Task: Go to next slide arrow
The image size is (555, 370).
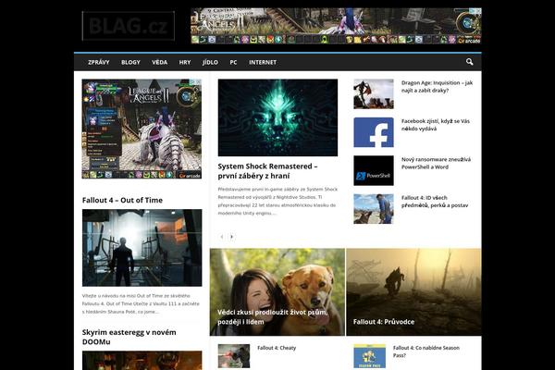Action: tap(232, 237)
